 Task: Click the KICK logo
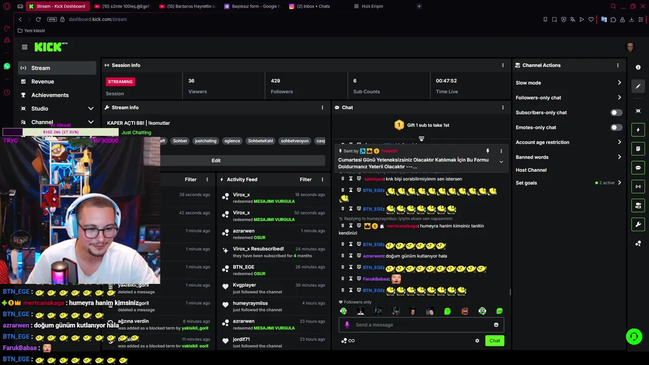coord(51,47)
